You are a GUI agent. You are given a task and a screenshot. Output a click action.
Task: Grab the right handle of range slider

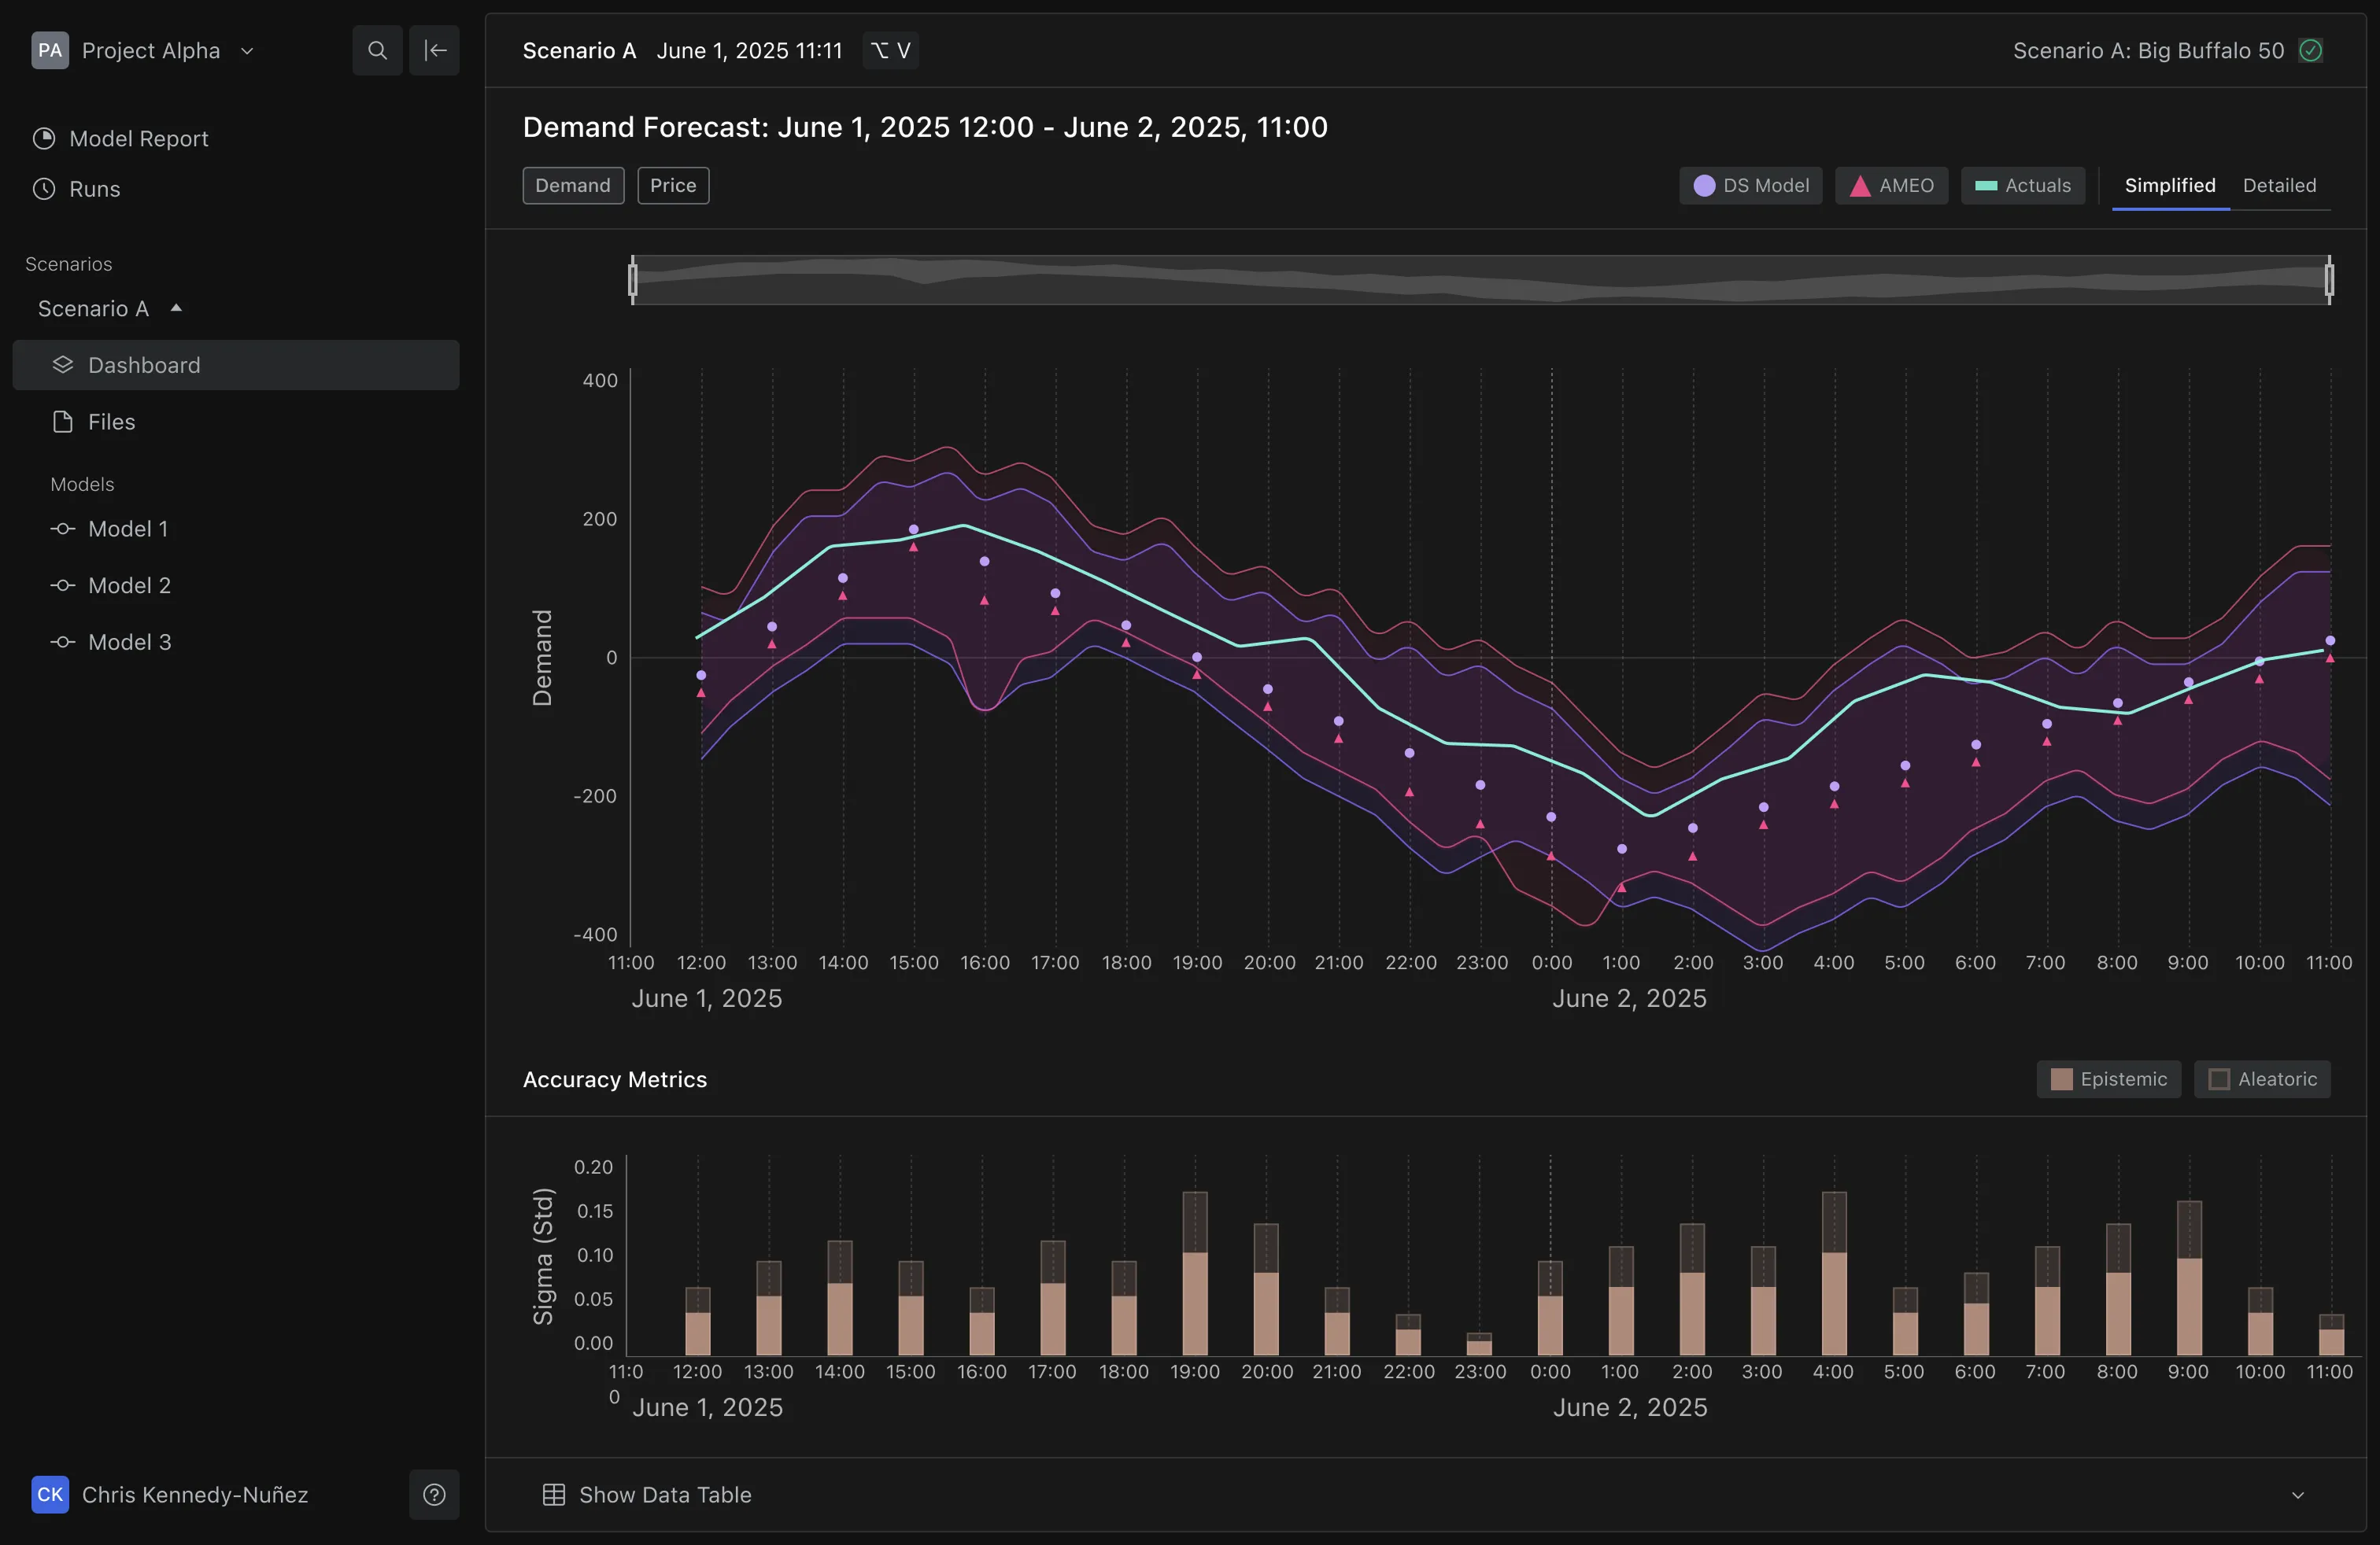2329,280
